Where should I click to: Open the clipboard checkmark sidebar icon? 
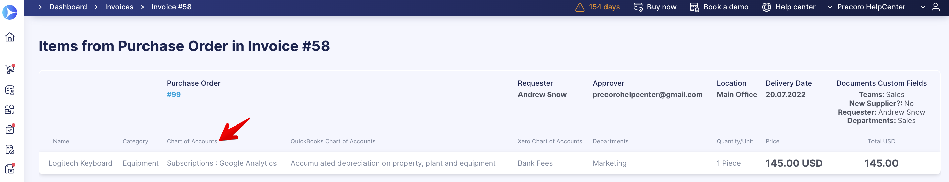pos(10,129)
